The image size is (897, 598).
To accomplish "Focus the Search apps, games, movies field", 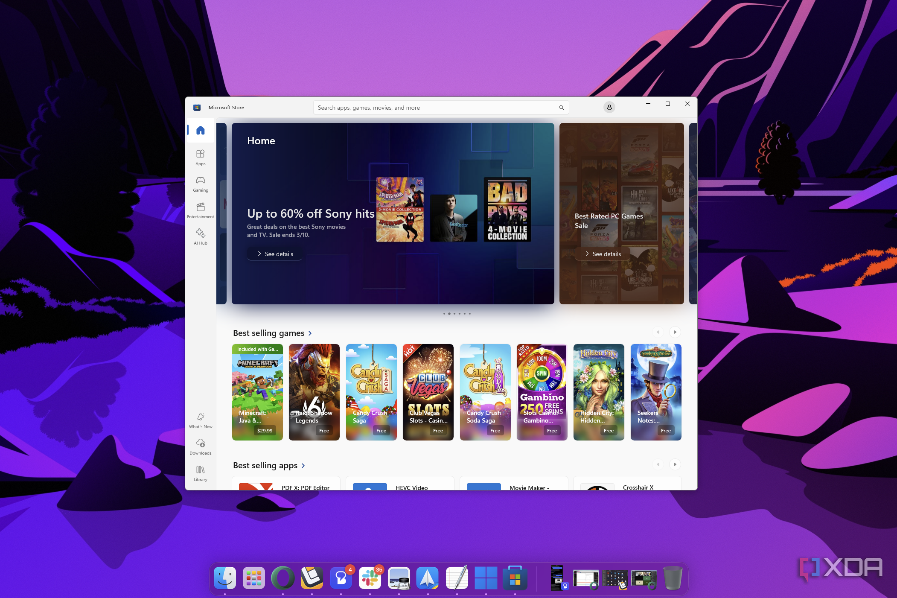I will (441, 108).
